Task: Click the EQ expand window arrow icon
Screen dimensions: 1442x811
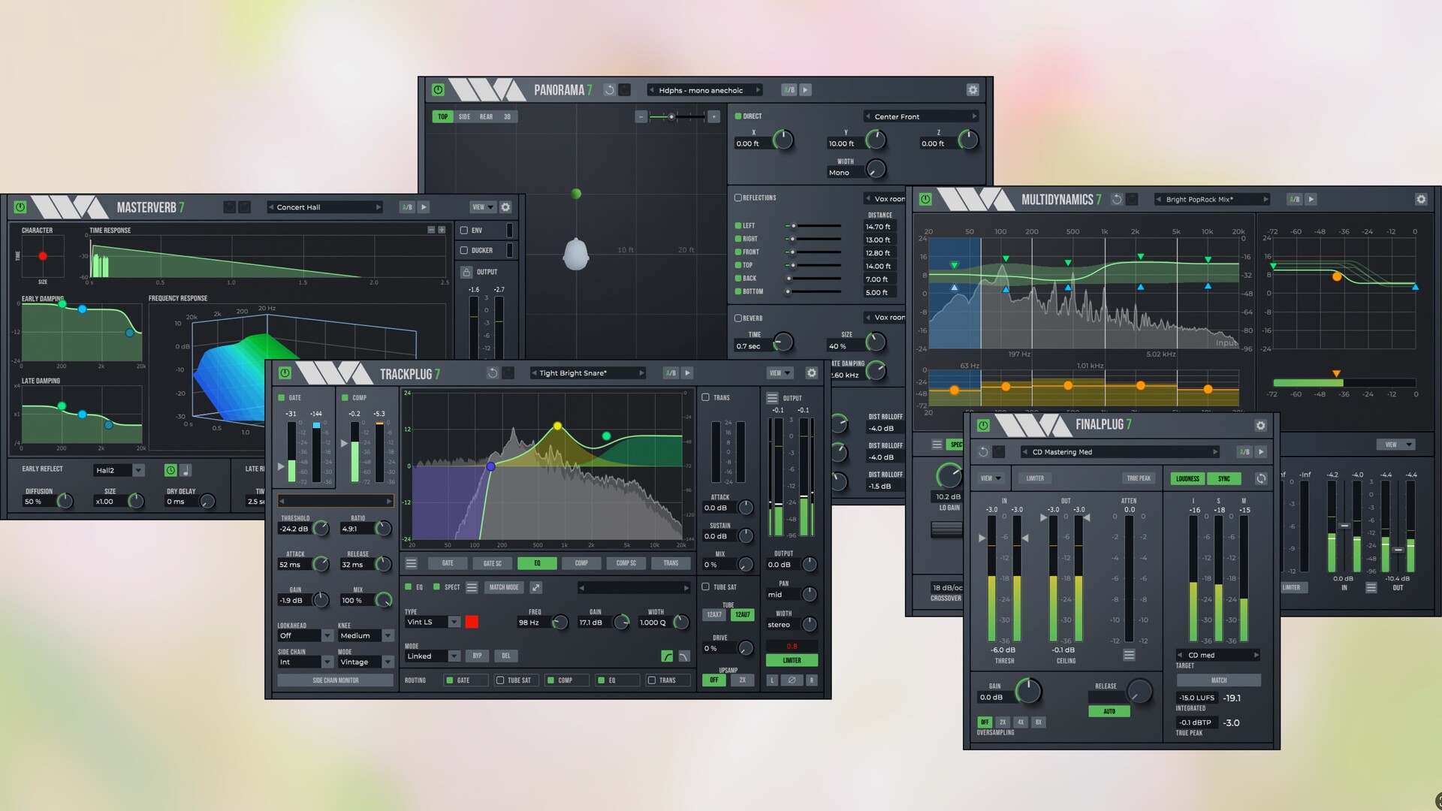Action: pos(535,587)
